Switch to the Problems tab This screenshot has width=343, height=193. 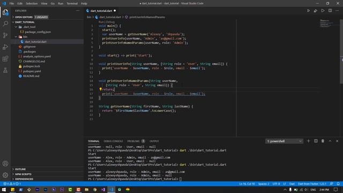click(x=133, y=141)
